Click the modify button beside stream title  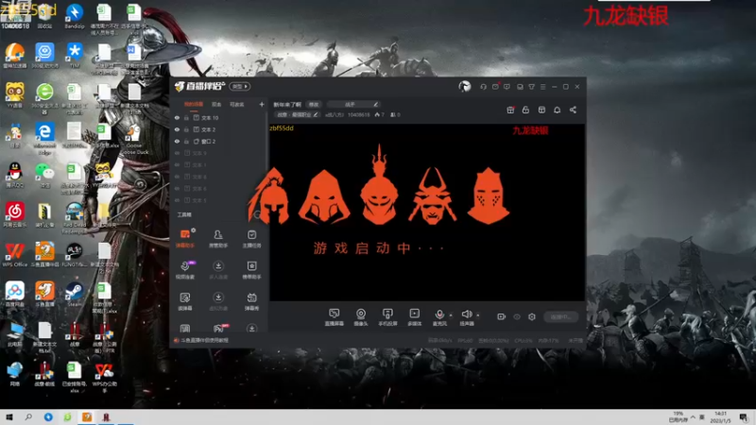[314, 104]
